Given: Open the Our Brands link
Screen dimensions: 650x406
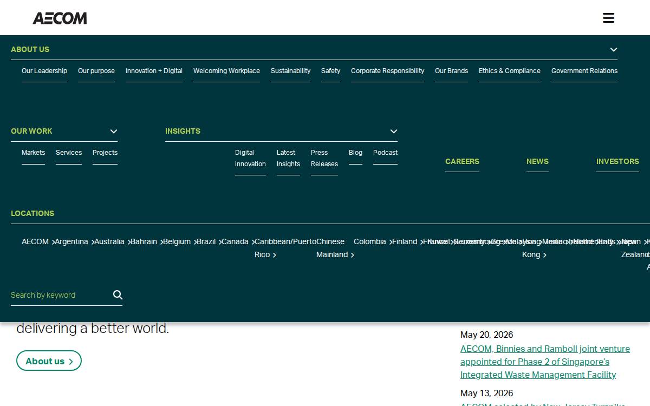Looking at the screenshot, I should (451, 71).
